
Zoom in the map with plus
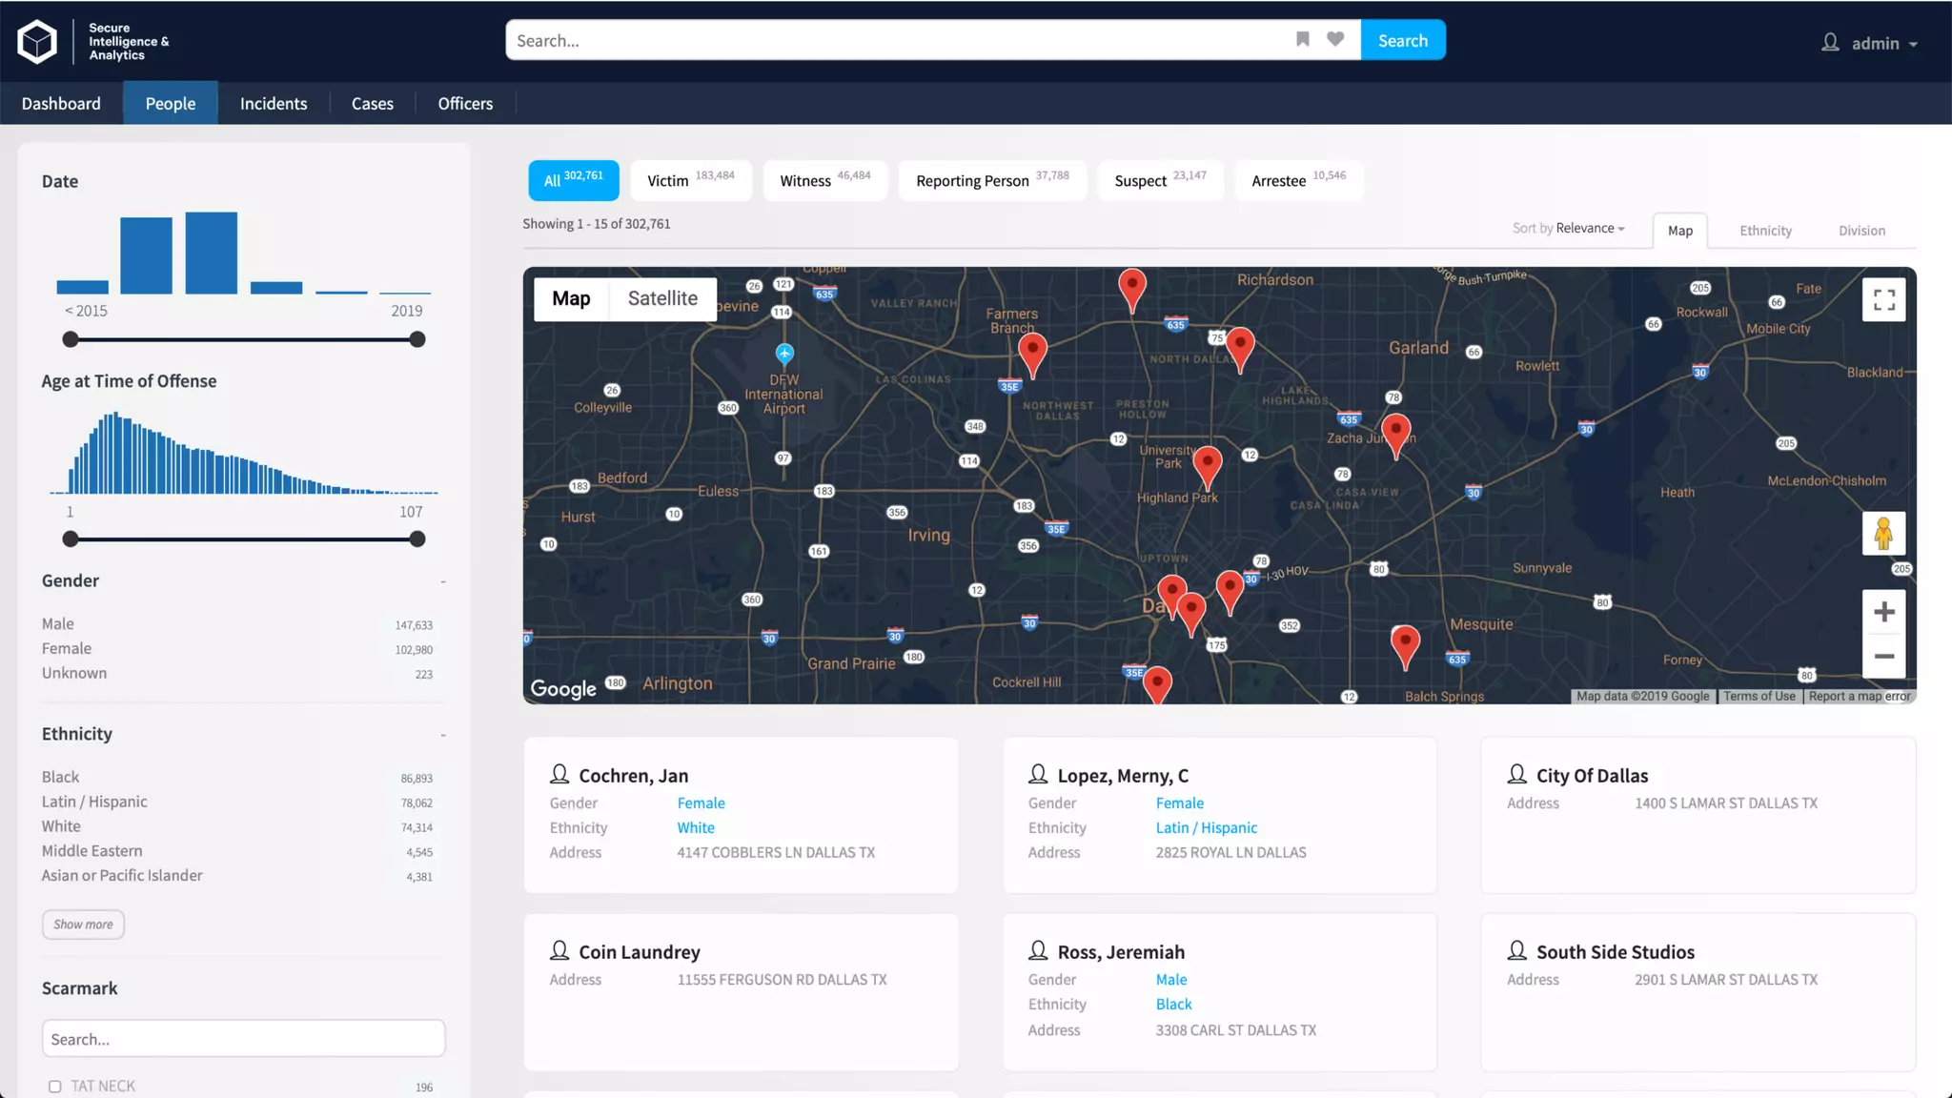[1883, 612]
